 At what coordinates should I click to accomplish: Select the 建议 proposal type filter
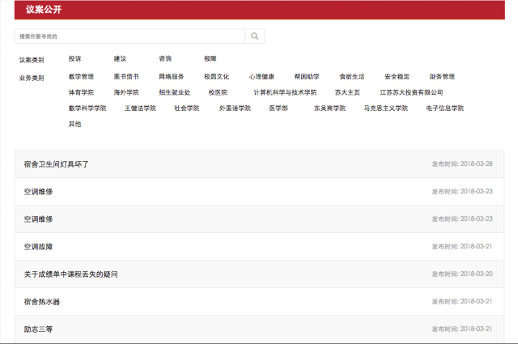(x=120, y=59)
